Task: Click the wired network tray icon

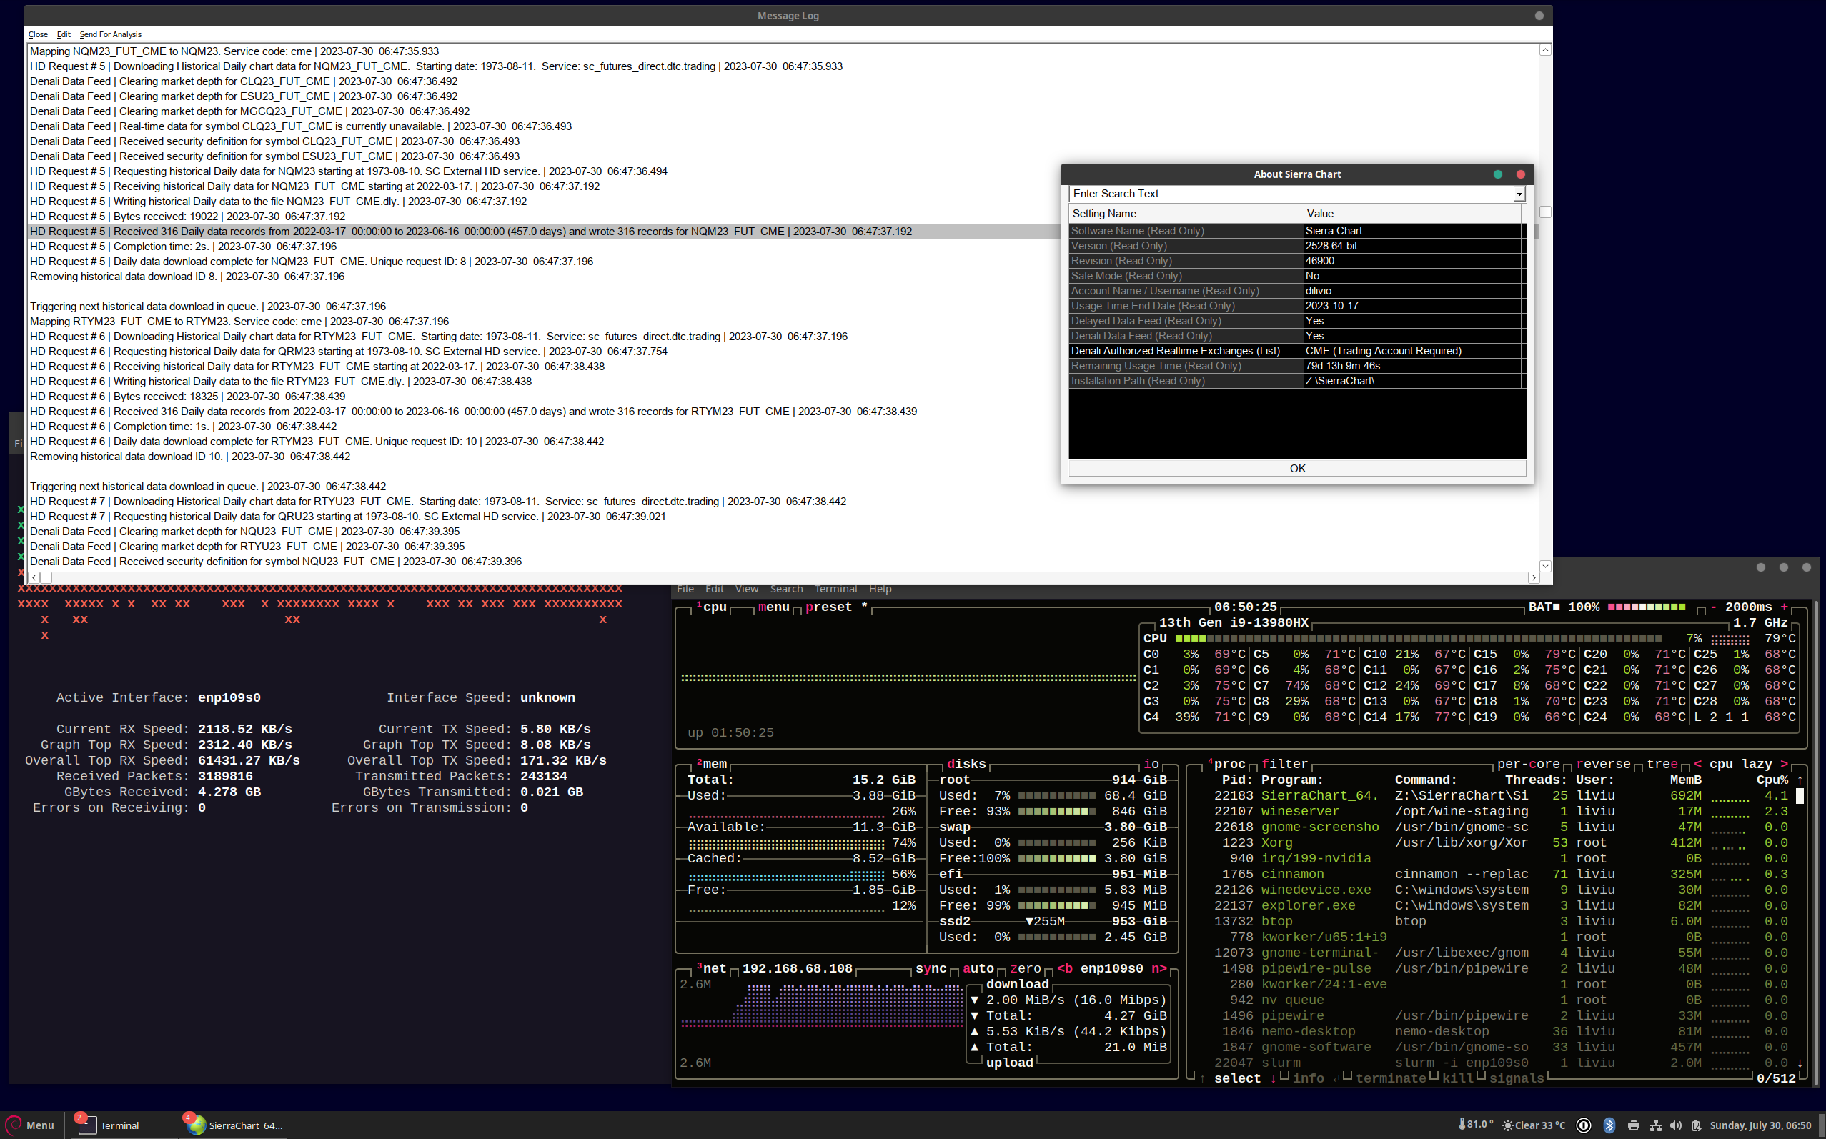Action: pos(1655,1125)
